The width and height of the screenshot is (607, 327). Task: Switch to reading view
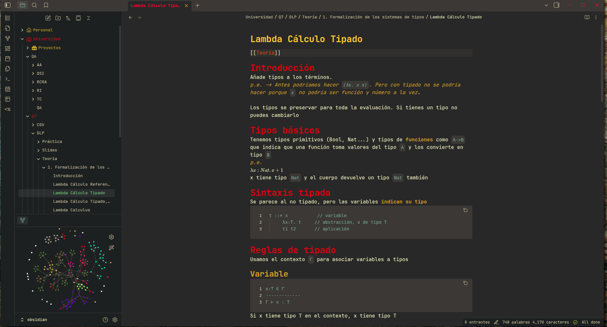pyautogui.click(x=587, y=17)
